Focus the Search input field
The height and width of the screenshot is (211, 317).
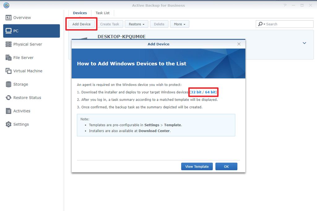coord(284,24)
